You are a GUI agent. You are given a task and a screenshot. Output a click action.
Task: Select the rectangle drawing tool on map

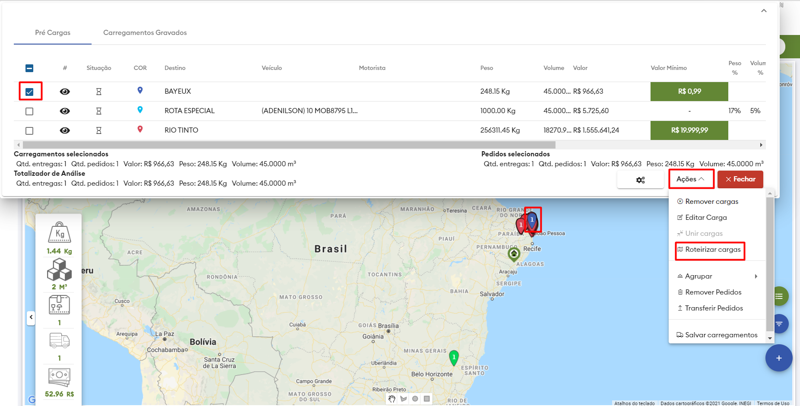click(x=427, y=399)
